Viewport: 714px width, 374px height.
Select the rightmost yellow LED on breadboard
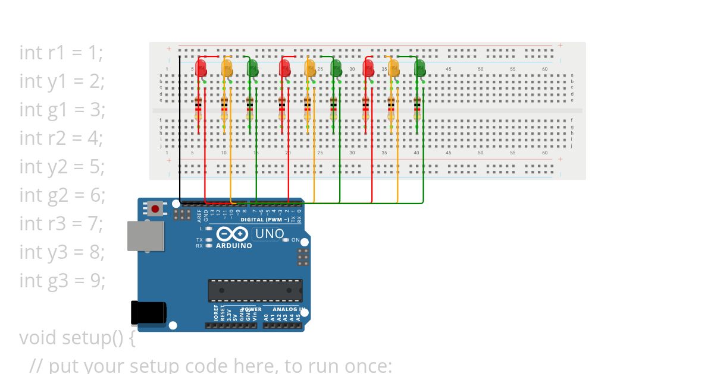(393, 68)
